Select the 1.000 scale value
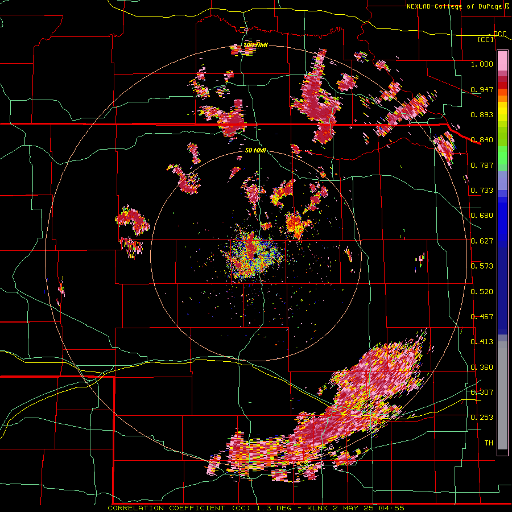 tap(482, 64)
